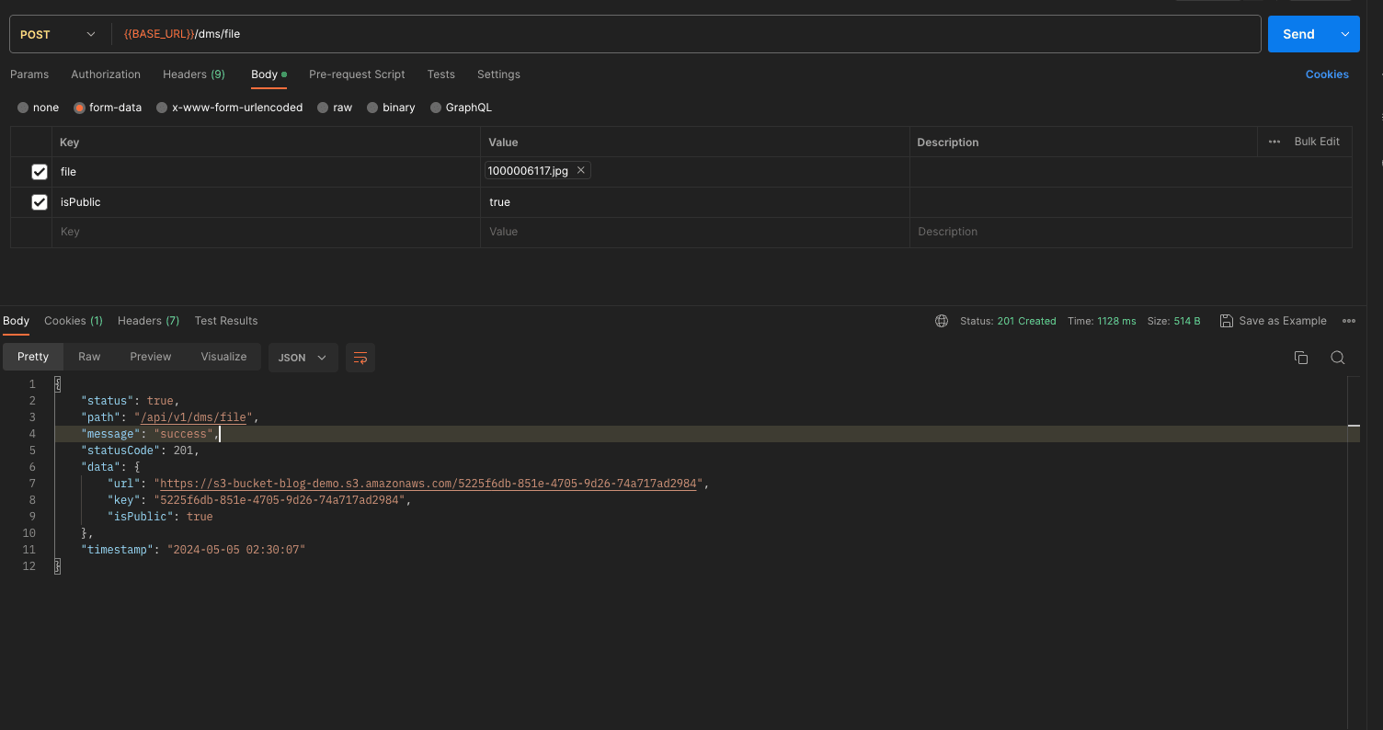1383x730 pixels.
Task: Click the Save as Example icon
Action: pos(1227,321)
